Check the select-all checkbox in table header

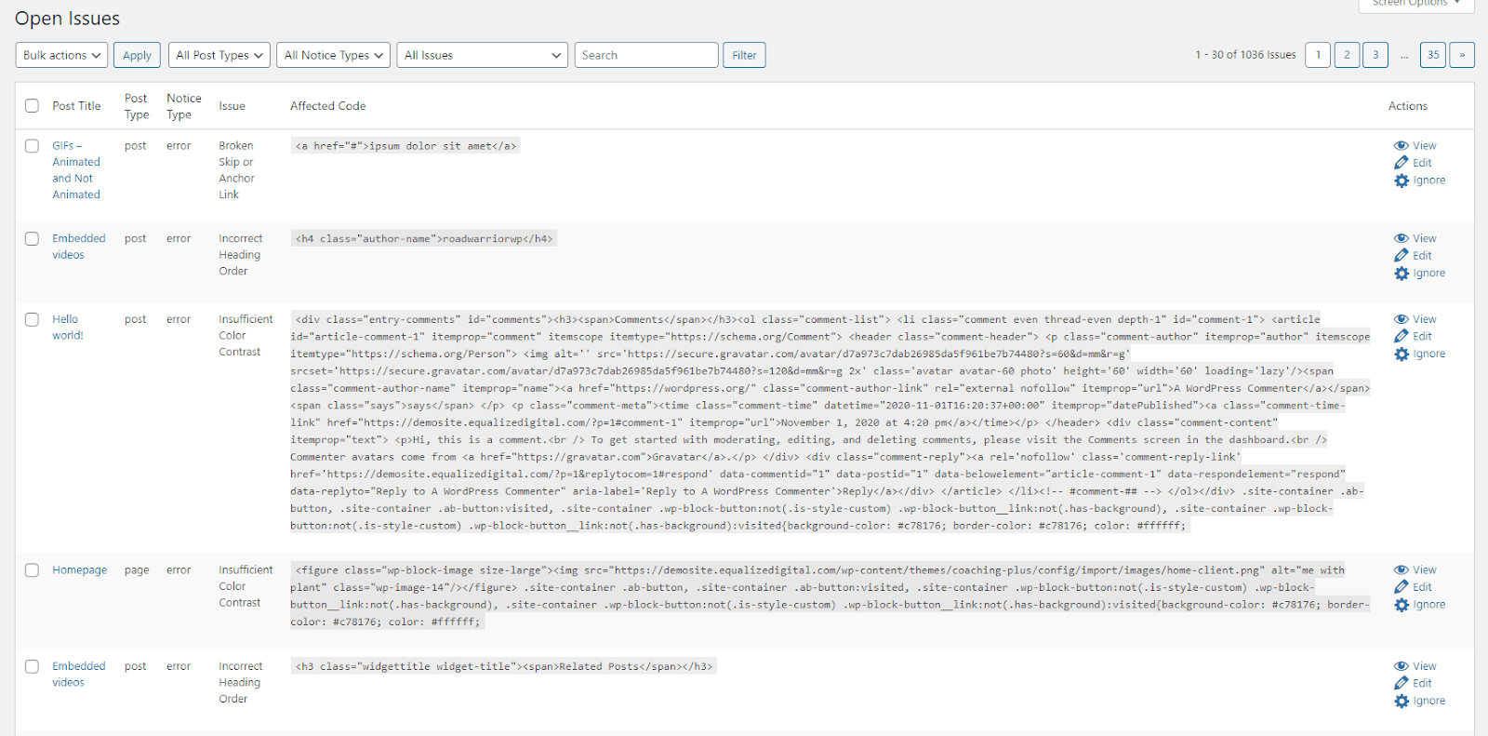click(x=32, y=106)
